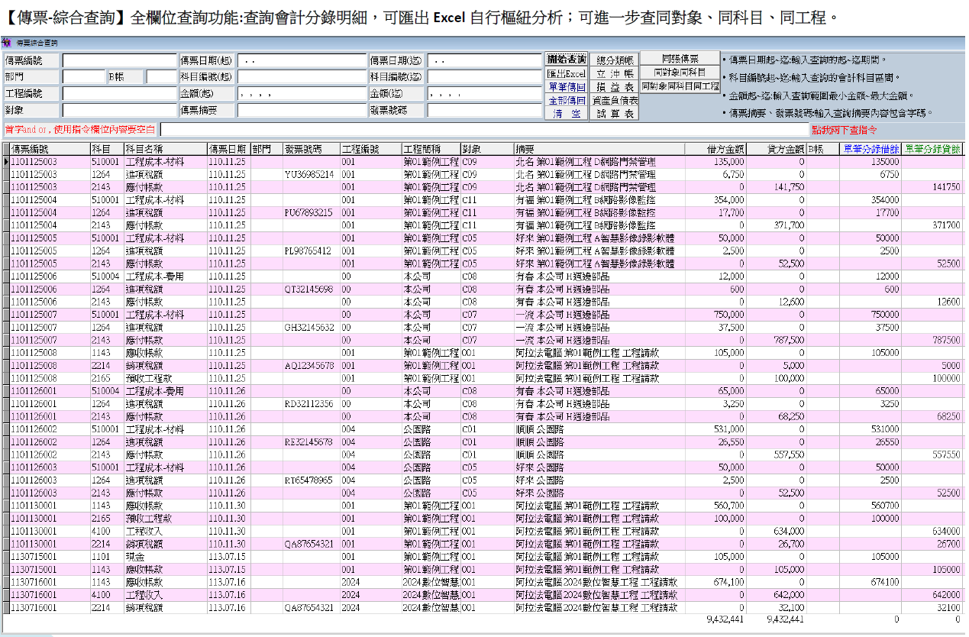Click the 貸方金額 cell showing 371,700
The height and width of the screenshot is (637, 969).
coord(775,225)
